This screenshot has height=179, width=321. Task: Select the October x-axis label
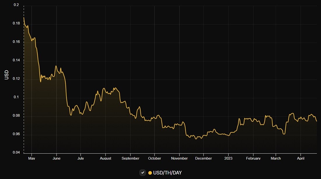[155, 158]
